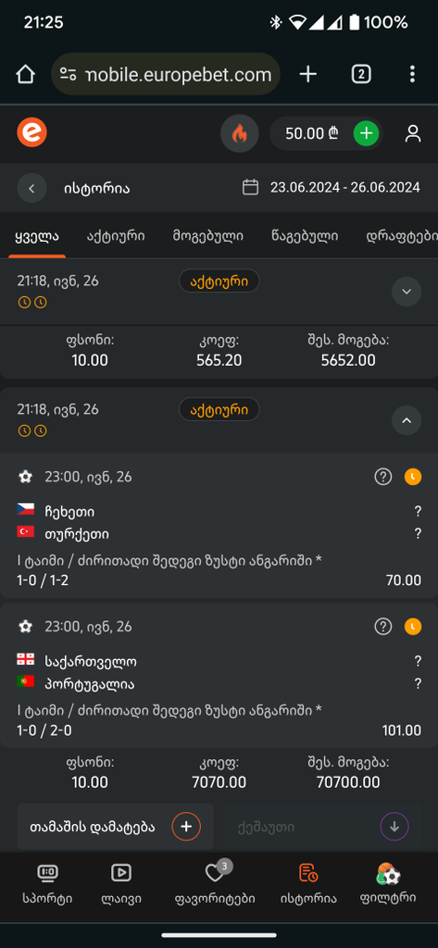Collapse the second bet ticket chevron
The height and width of the screenshot is (948, 438).
(x=407, y=420)
